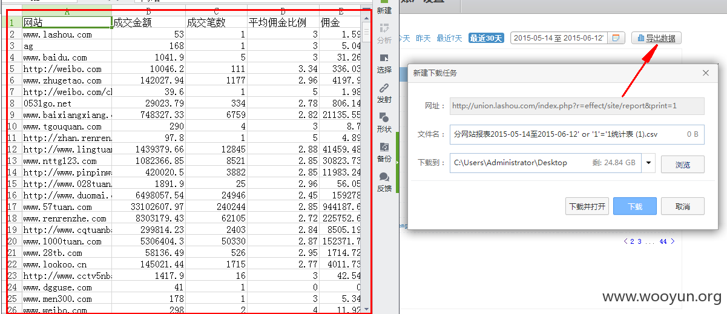
Task: Select column A header in spreadsheet
Action: [x=67, y=11]
